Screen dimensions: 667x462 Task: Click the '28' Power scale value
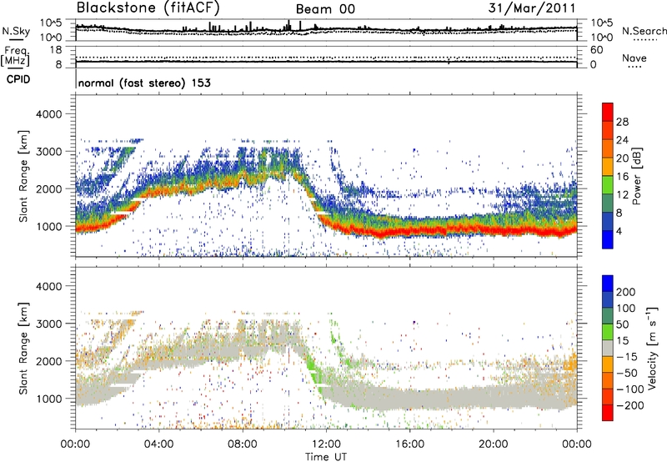click(622, 122)
